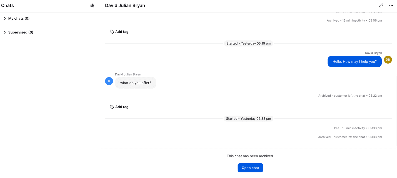
Task: Click the Open chat button
Action: point(250,168)
